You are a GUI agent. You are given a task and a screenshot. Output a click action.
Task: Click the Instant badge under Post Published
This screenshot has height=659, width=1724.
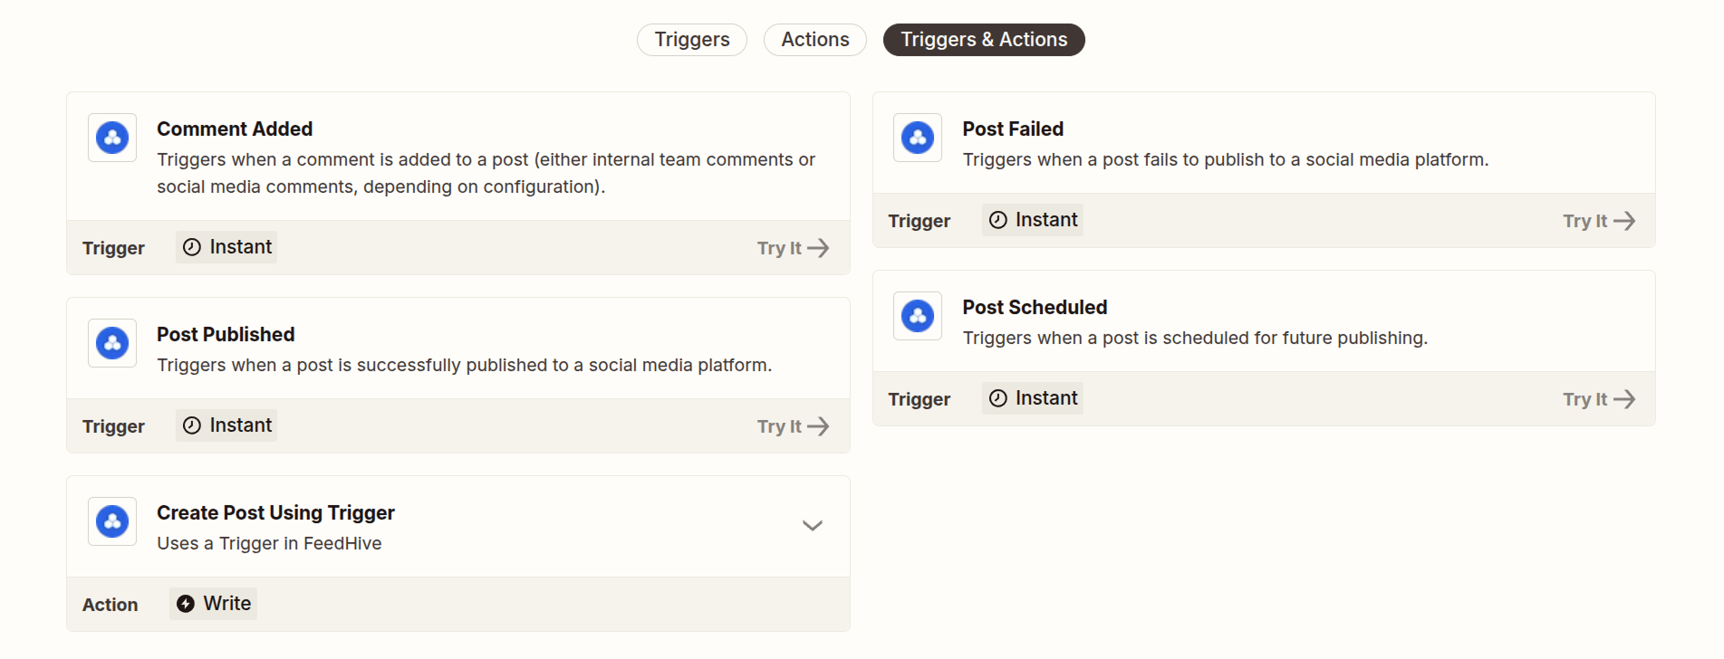click(227, 425)
